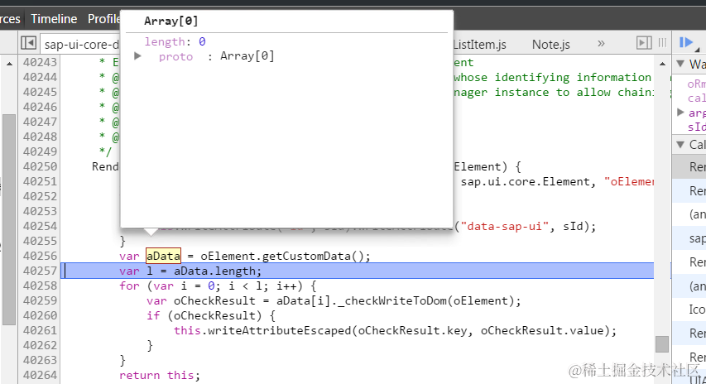Open the Timeline panel tab

pyautogui.click(x=54, y=19)
